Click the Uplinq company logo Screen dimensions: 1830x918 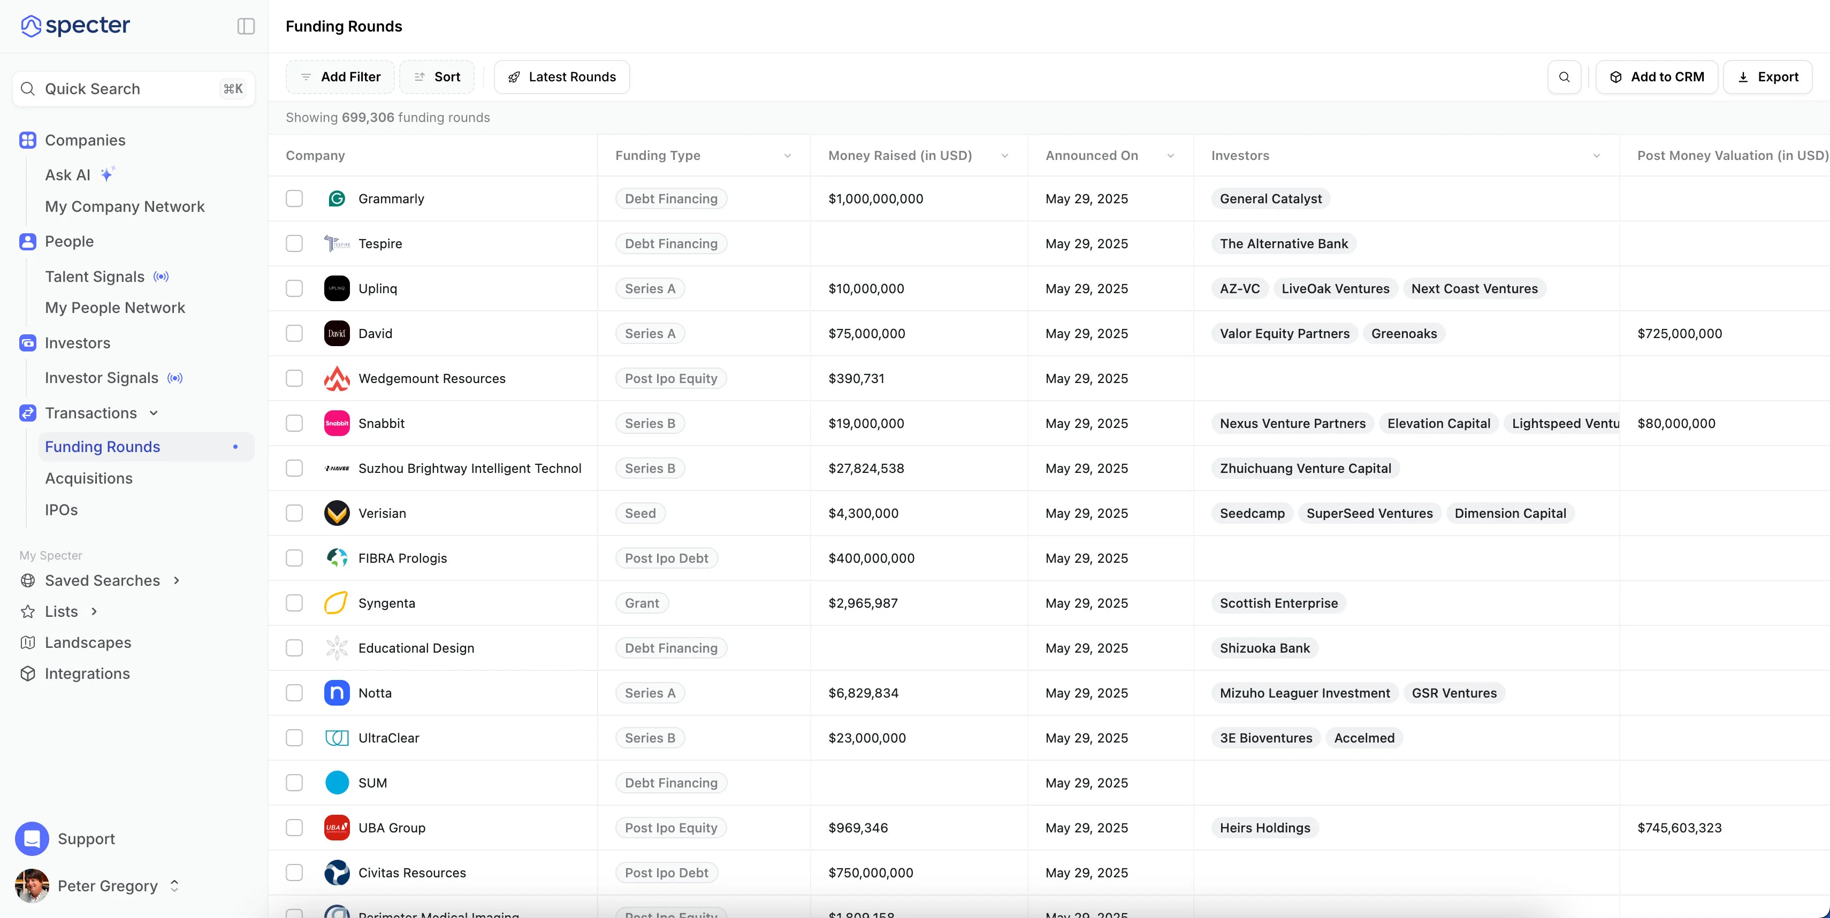click(x=337, y=288)
